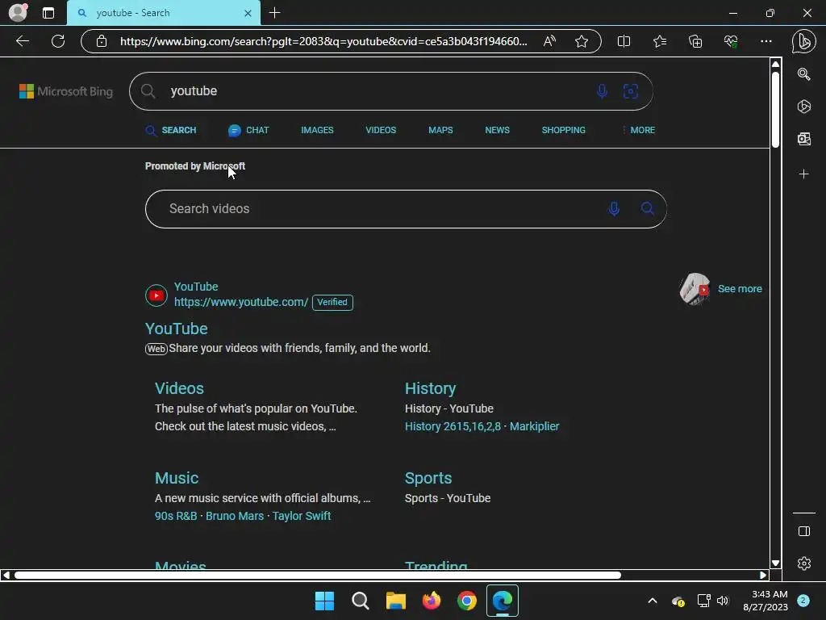Go back to the previous page

coord(22,41)
